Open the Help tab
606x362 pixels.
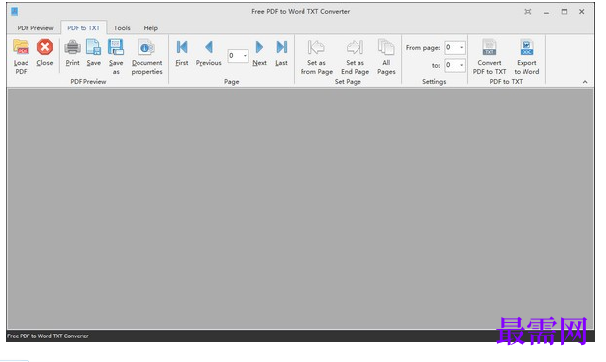pos(150,28)
